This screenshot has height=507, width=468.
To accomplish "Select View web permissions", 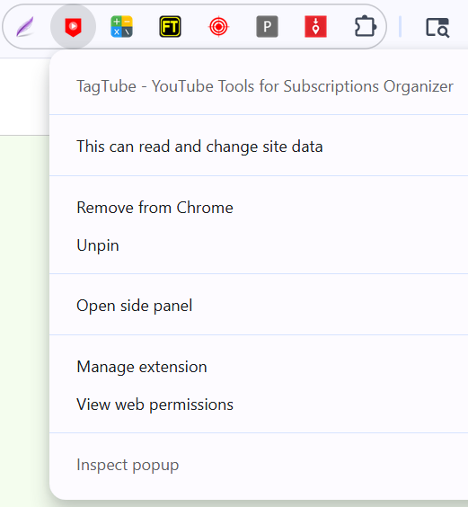I will click(259, 405).
